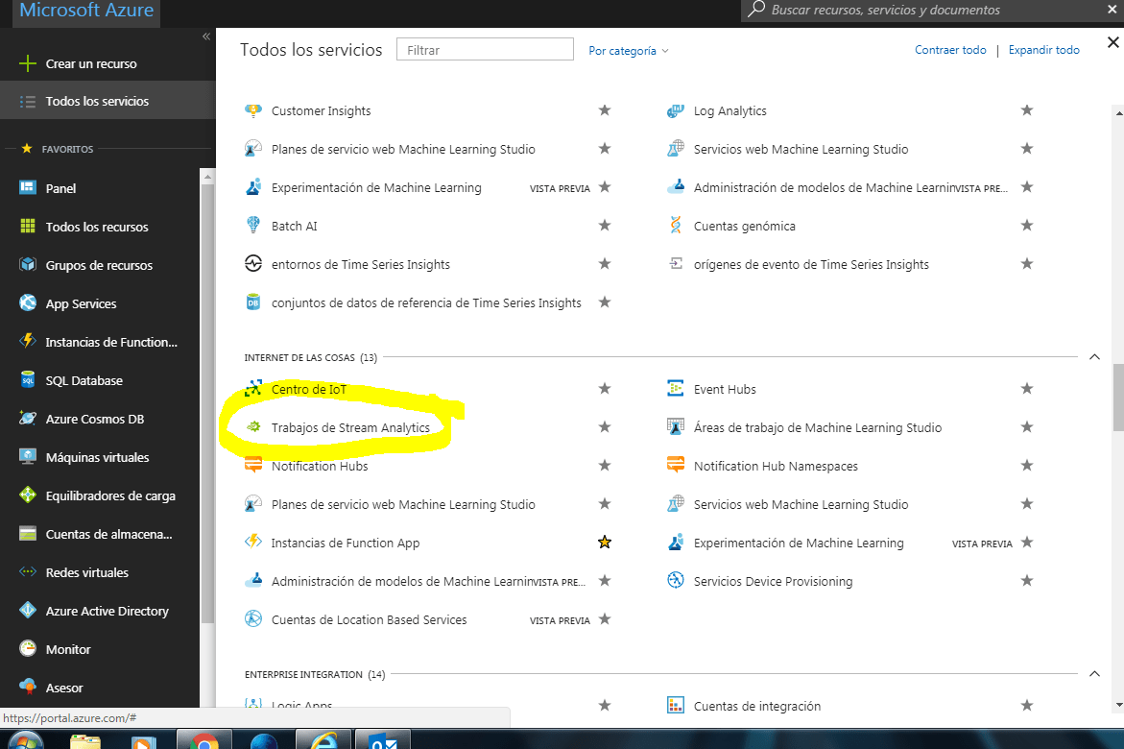Open Google Chrome from the taskbar
1124x749 pixels.
pyautogui.click(x=204, y=740)
